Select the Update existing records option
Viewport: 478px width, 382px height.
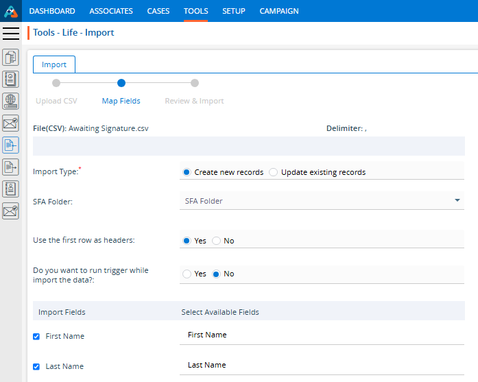[x=274, y=172]
